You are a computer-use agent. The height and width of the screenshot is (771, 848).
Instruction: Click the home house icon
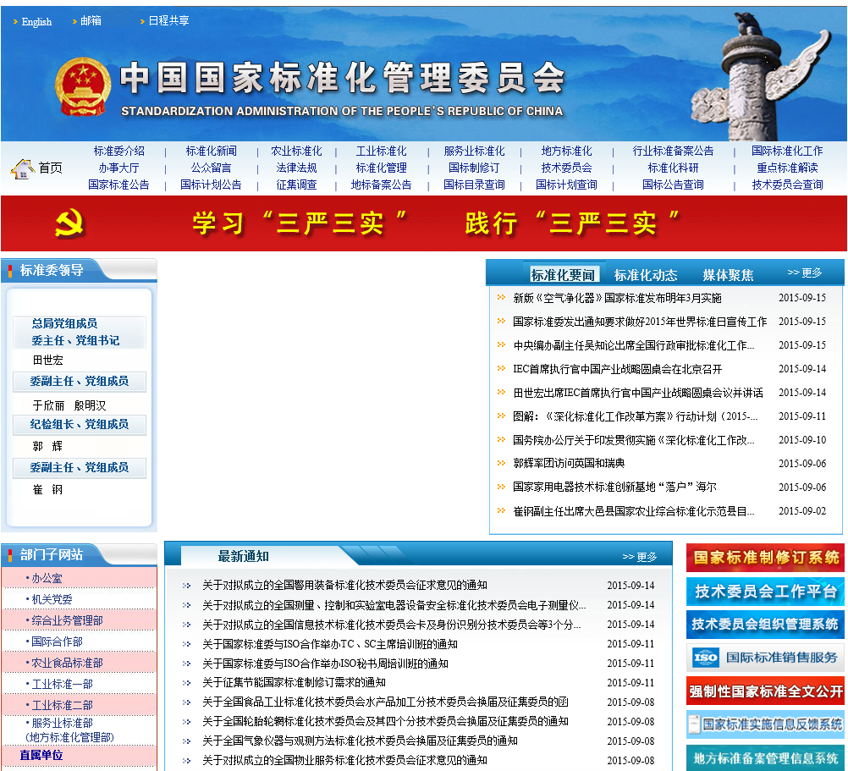[22, 169]
